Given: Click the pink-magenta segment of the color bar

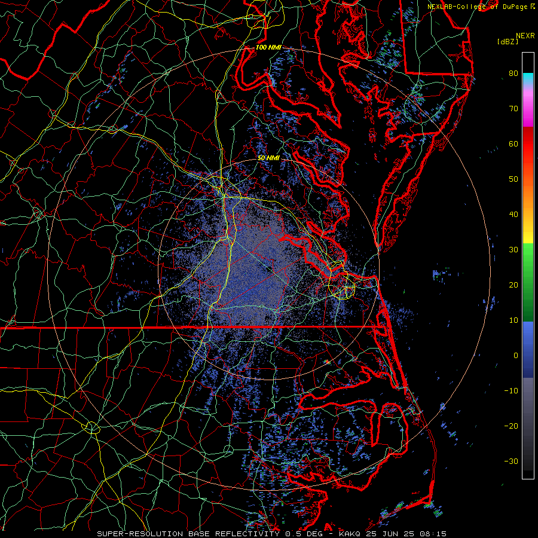Looking at the screenshot, I should (528, 106).
